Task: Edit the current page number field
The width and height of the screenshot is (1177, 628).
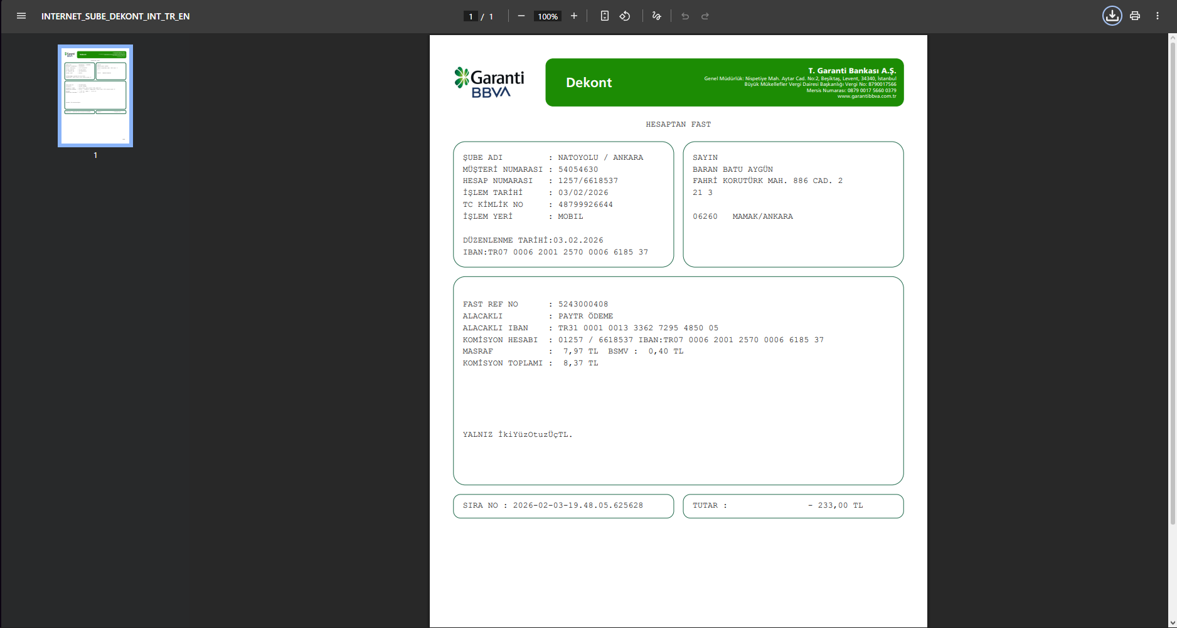Action: pyautogui.click(x=471, y=16)
